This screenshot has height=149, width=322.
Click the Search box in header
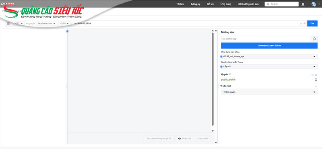click(281, 4)
